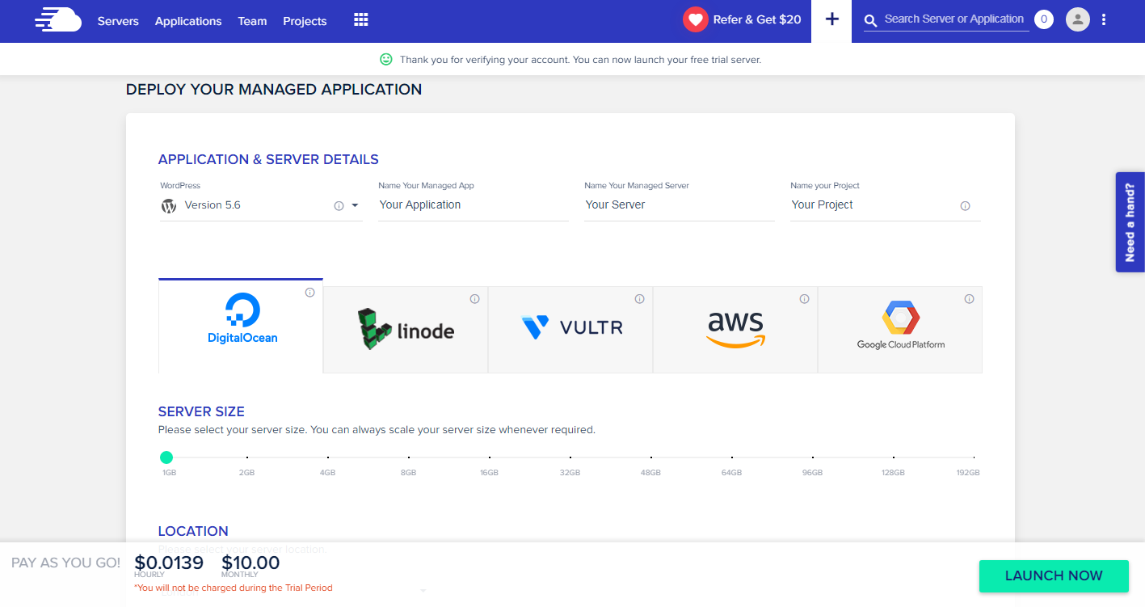Click info icon on DigitalOcean card

pyautogui.click(x=309, y=293)
